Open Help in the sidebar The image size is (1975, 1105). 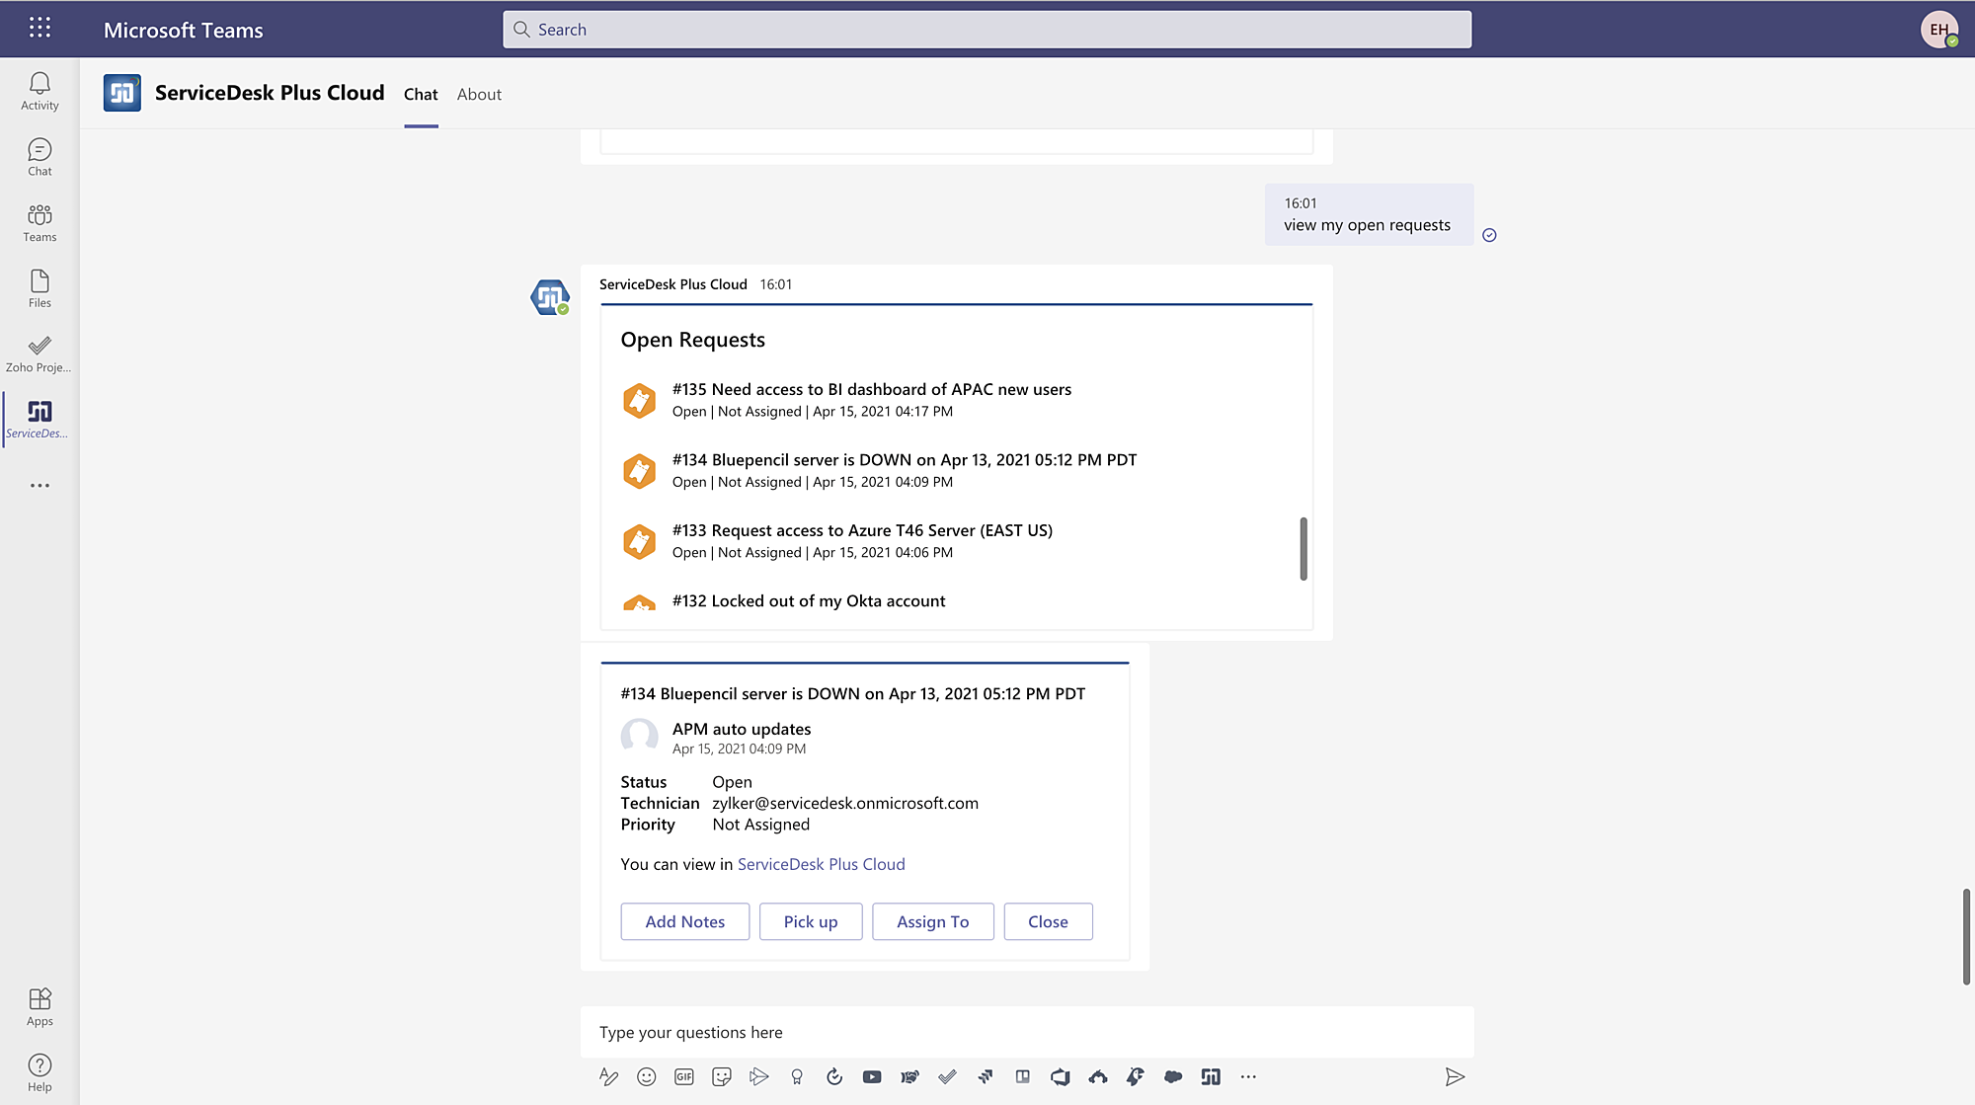(x=39, y=1073)
